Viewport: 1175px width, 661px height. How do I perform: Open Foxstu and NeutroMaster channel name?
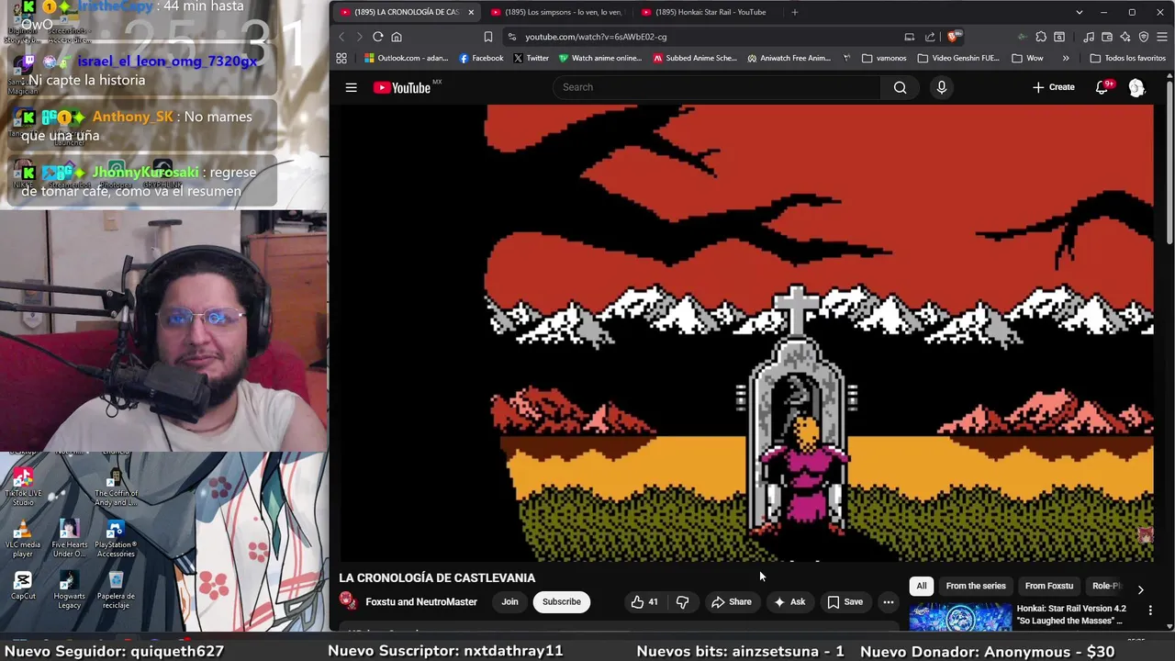click(421, 602)
